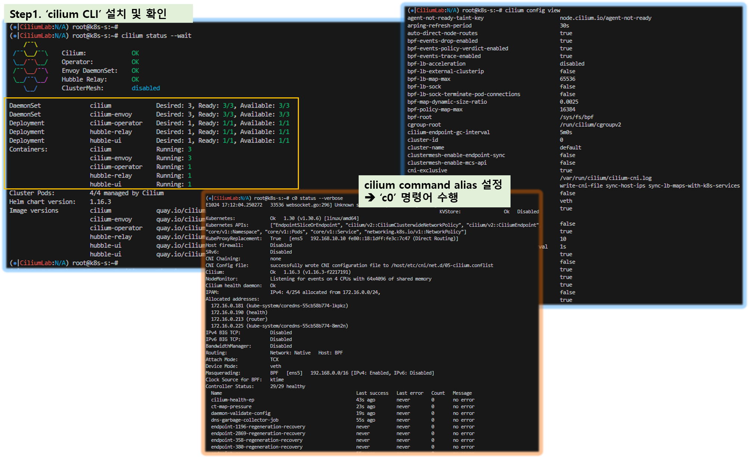Click the Helm chart version '1.16.3'

[x=100, y=202]
